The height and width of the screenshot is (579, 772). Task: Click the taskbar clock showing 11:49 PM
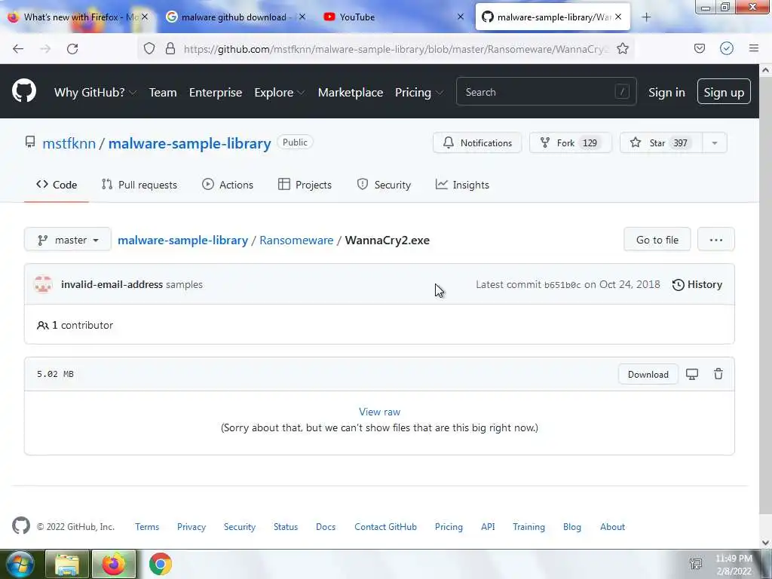[x=734, y=564]
